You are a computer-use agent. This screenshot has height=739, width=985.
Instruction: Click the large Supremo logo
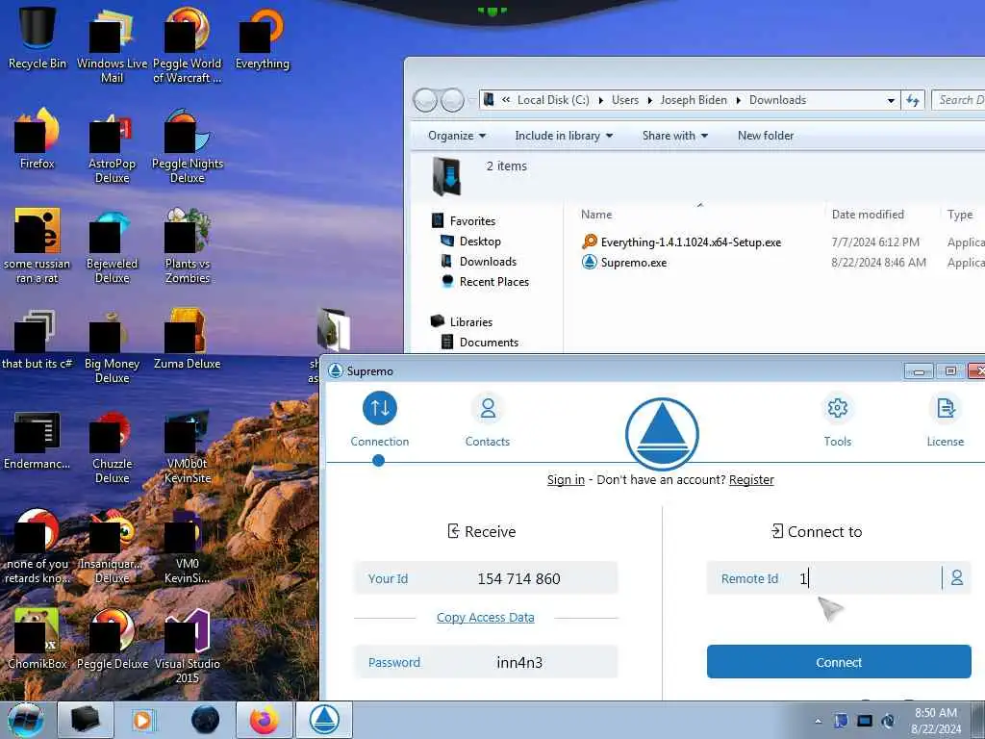[x=662, y=434]
